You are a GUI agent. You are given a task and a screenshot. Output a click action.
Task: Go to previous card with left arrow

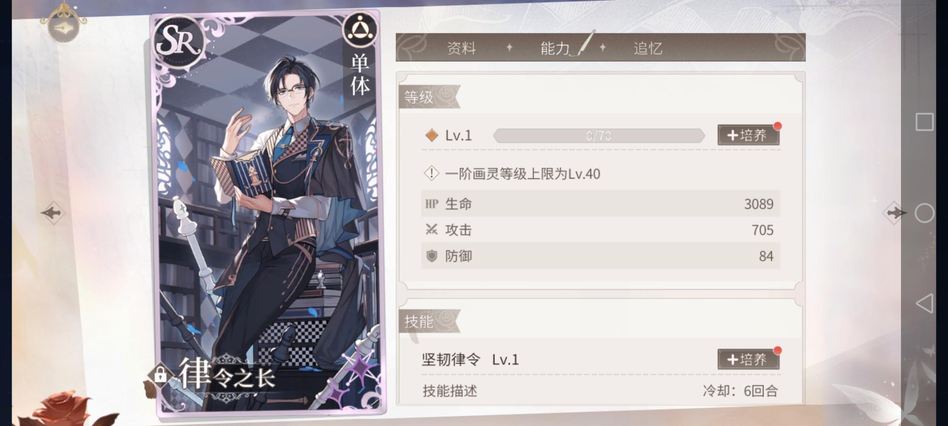pyautogui.click(x=53, y=213)
